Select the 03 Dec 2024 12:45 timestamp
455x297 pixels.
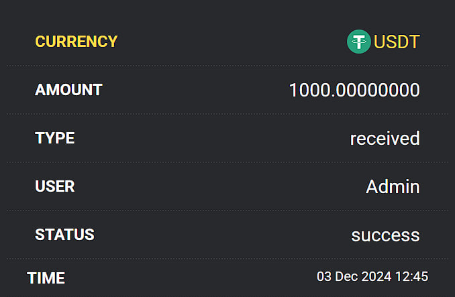point(372,276)
